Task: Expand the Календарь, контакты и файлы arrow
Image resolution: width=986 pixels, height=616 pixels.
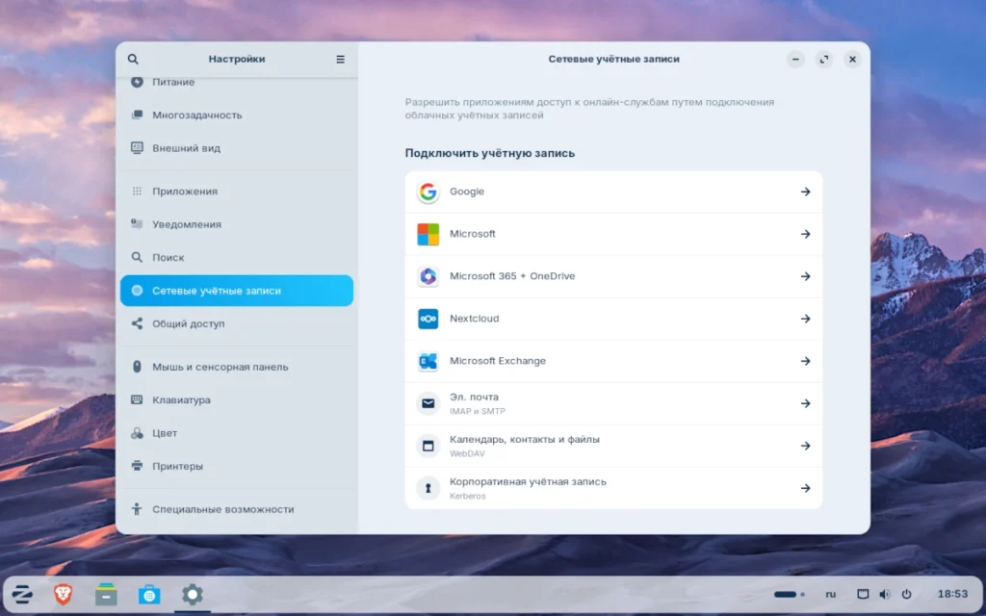Action: click(x=806, y=446)
